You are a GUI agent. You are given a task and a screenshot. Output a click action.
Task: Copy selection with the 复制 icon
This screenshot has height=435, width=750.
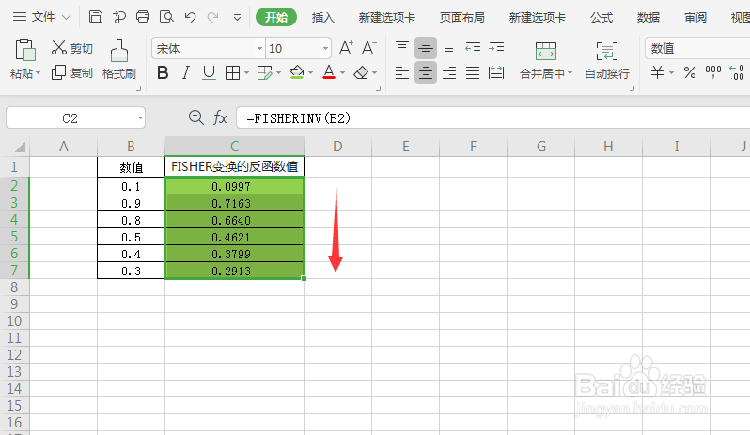pyautogui.click(x=58, y=72)
